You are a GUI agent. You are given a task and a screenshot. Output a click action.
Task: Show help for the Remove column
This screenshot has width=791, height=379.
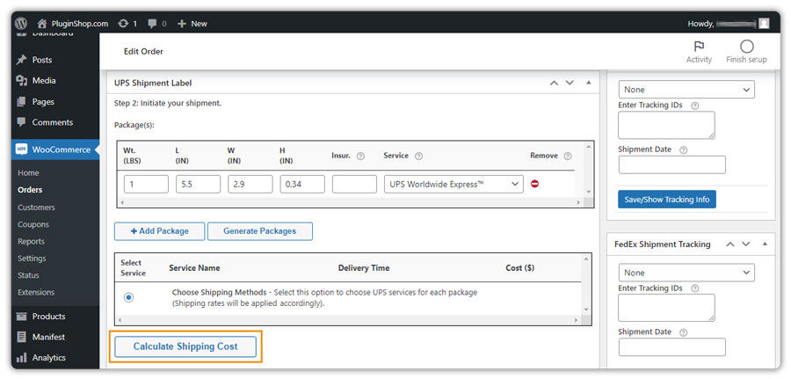click(568, 156)
